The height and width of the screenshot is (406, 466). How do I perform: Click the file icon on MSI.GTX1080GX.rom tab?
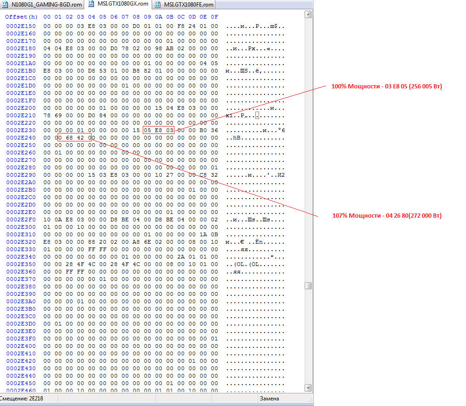click(x=91, y=4)
